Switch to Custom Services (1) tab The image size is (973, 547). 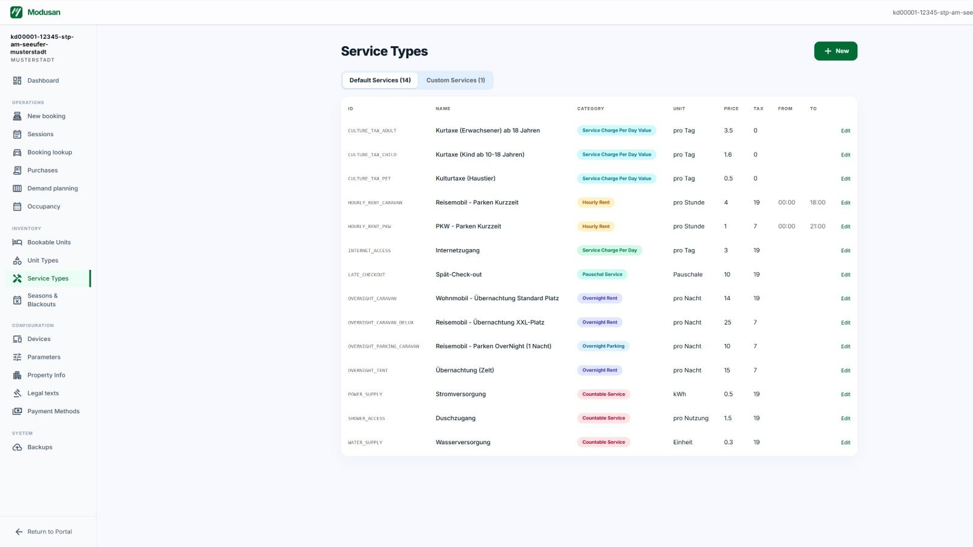tap(455, 80)
